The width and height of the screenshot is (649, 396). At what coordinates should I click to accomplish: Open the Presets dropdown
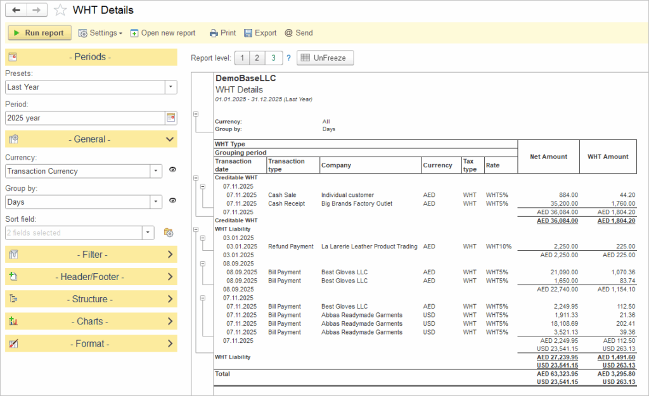click(x=170, y=87)
